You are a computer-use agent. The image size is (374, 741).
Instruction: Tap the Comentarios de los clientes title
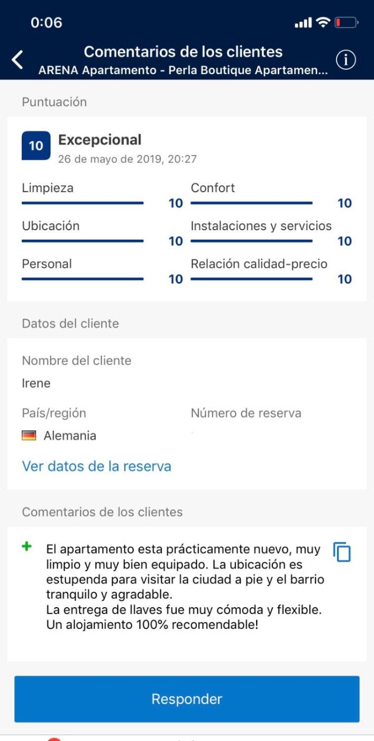click(183, 52)
